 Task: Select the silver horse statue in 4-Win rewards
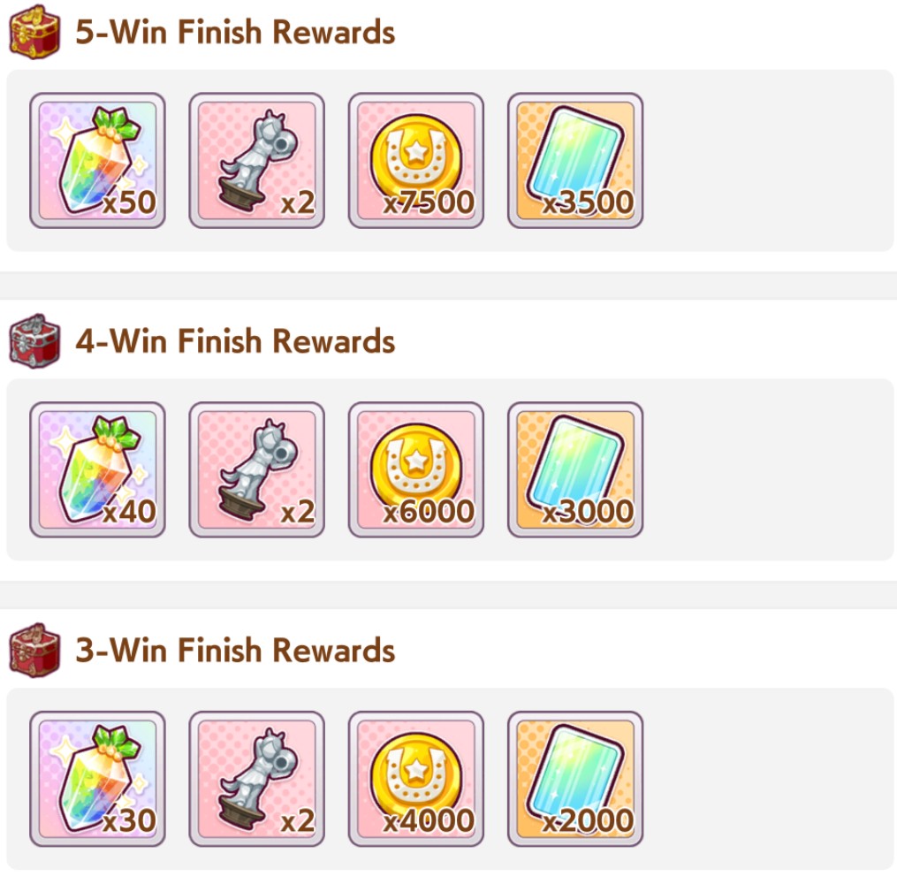coord(257,469)
